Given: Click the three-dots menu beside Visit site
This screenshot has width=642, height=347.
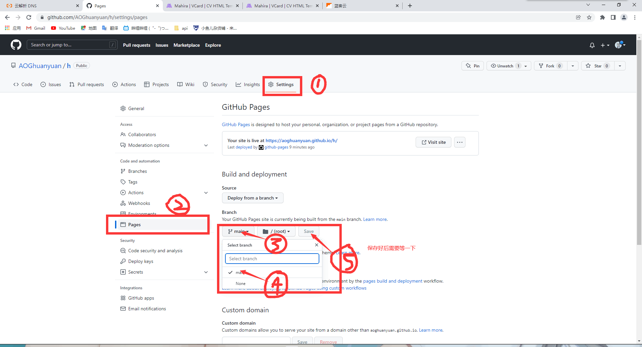Looking at the screenshot, I should (459, 142).
